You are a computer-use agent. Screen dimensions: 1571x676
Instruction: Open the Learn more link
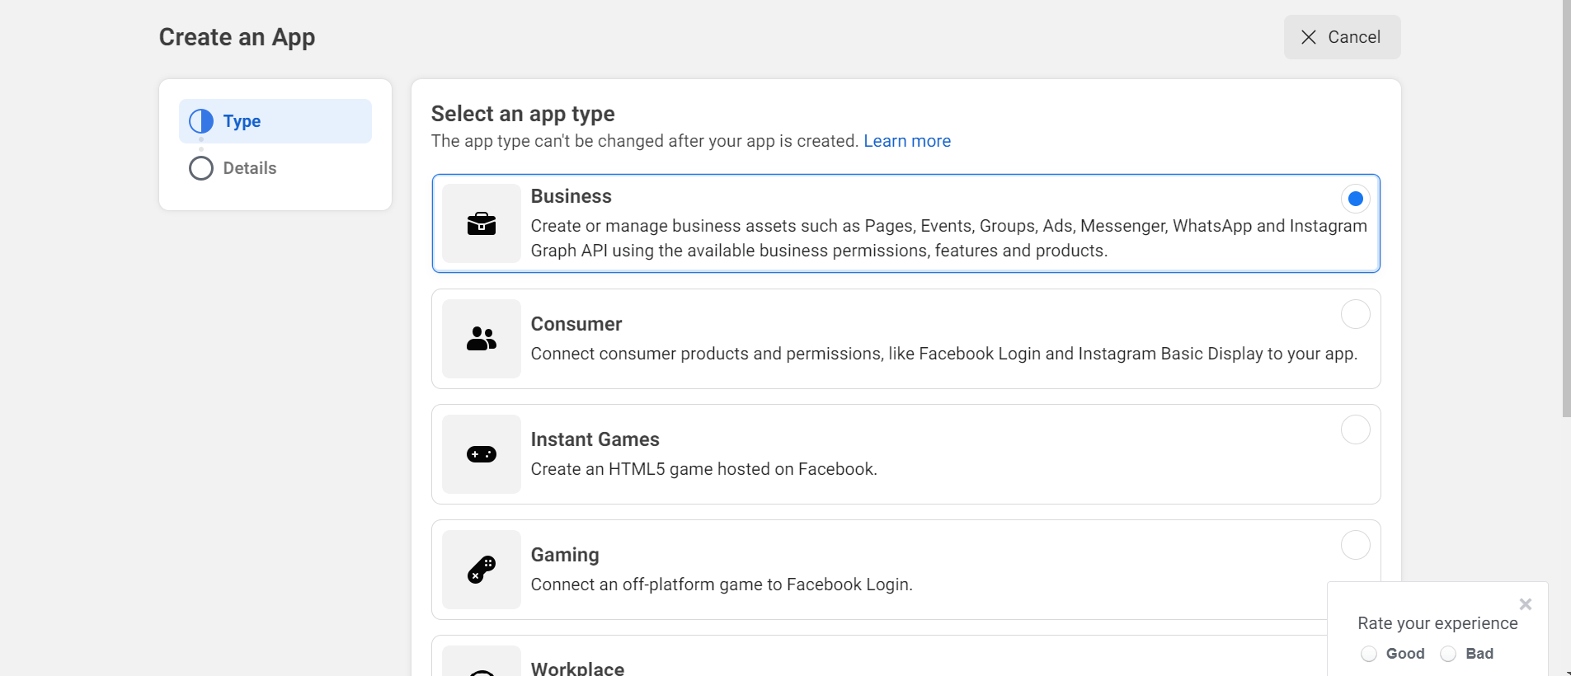(907, 141)
